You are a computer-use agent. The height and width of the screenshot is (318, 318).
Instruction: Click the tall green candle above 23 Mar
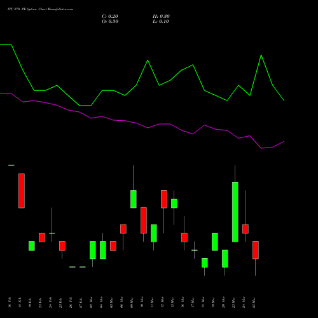tap(235, 212)
